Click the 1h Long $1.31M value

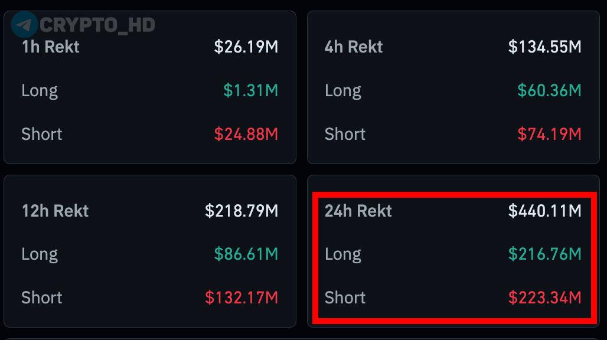(250, 90)
